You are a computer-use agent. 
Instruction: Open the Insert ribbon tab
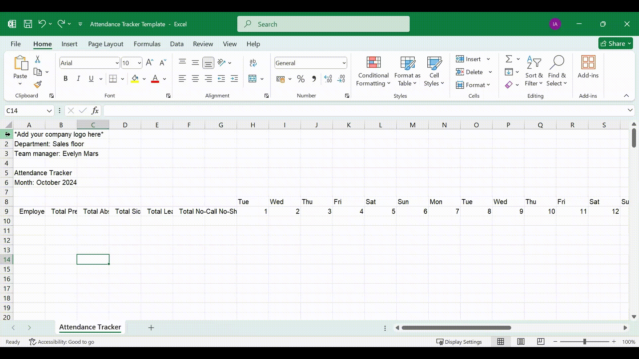pos(69,44)
